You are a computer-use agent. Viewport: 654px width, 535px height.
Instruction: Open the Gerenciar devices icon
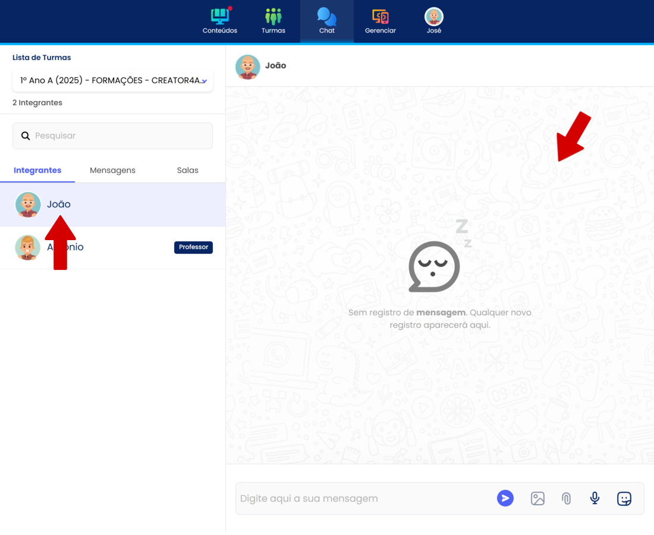tap(380, 17)
